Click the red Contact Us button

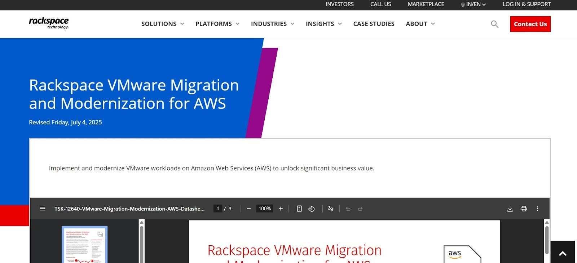[530, 24]
